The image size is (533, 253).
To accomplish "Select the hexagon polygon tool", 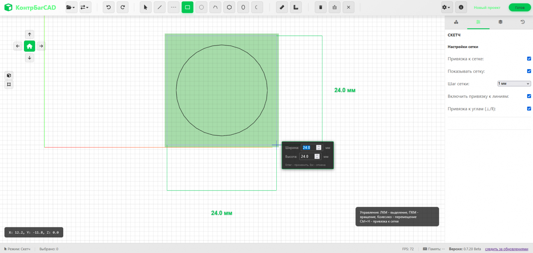I will [x=229, y=7].
